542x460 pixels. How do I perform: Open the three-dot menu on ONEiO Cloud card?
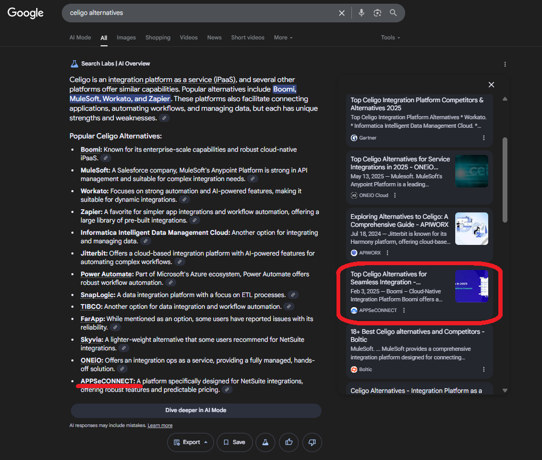[395, 195]
